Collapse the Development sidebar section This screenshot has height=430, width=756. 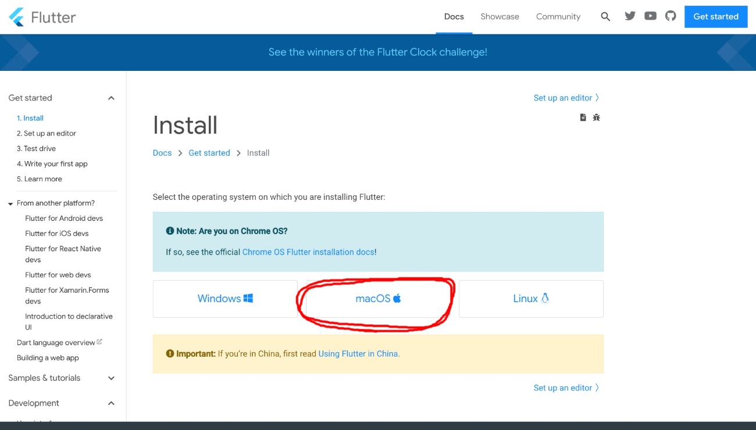click(111, 403)
